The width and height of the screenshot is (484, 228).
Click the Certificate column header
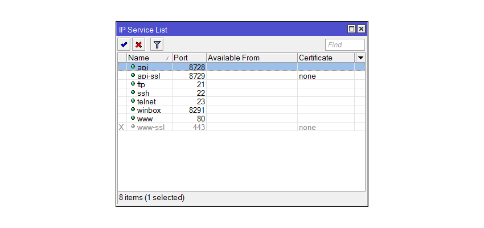pos(326,58)
